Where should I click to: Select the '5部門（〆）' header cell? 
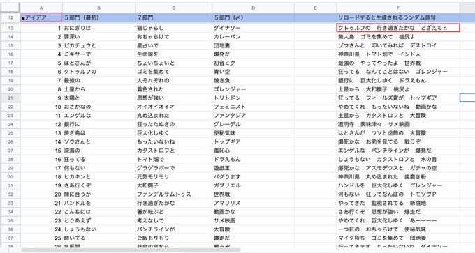[253, 17]
